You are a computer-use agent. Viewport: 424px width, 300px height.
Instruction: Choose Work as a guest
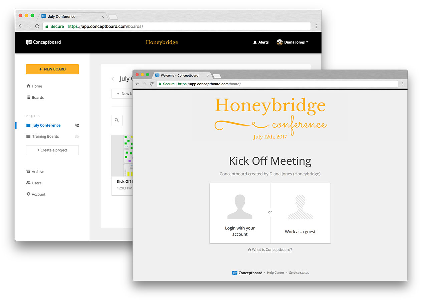pos(300,213)
